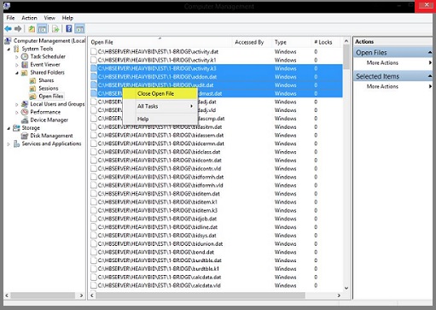Open Performance node
Screen dimensions: 436x310
coord(45,112)
